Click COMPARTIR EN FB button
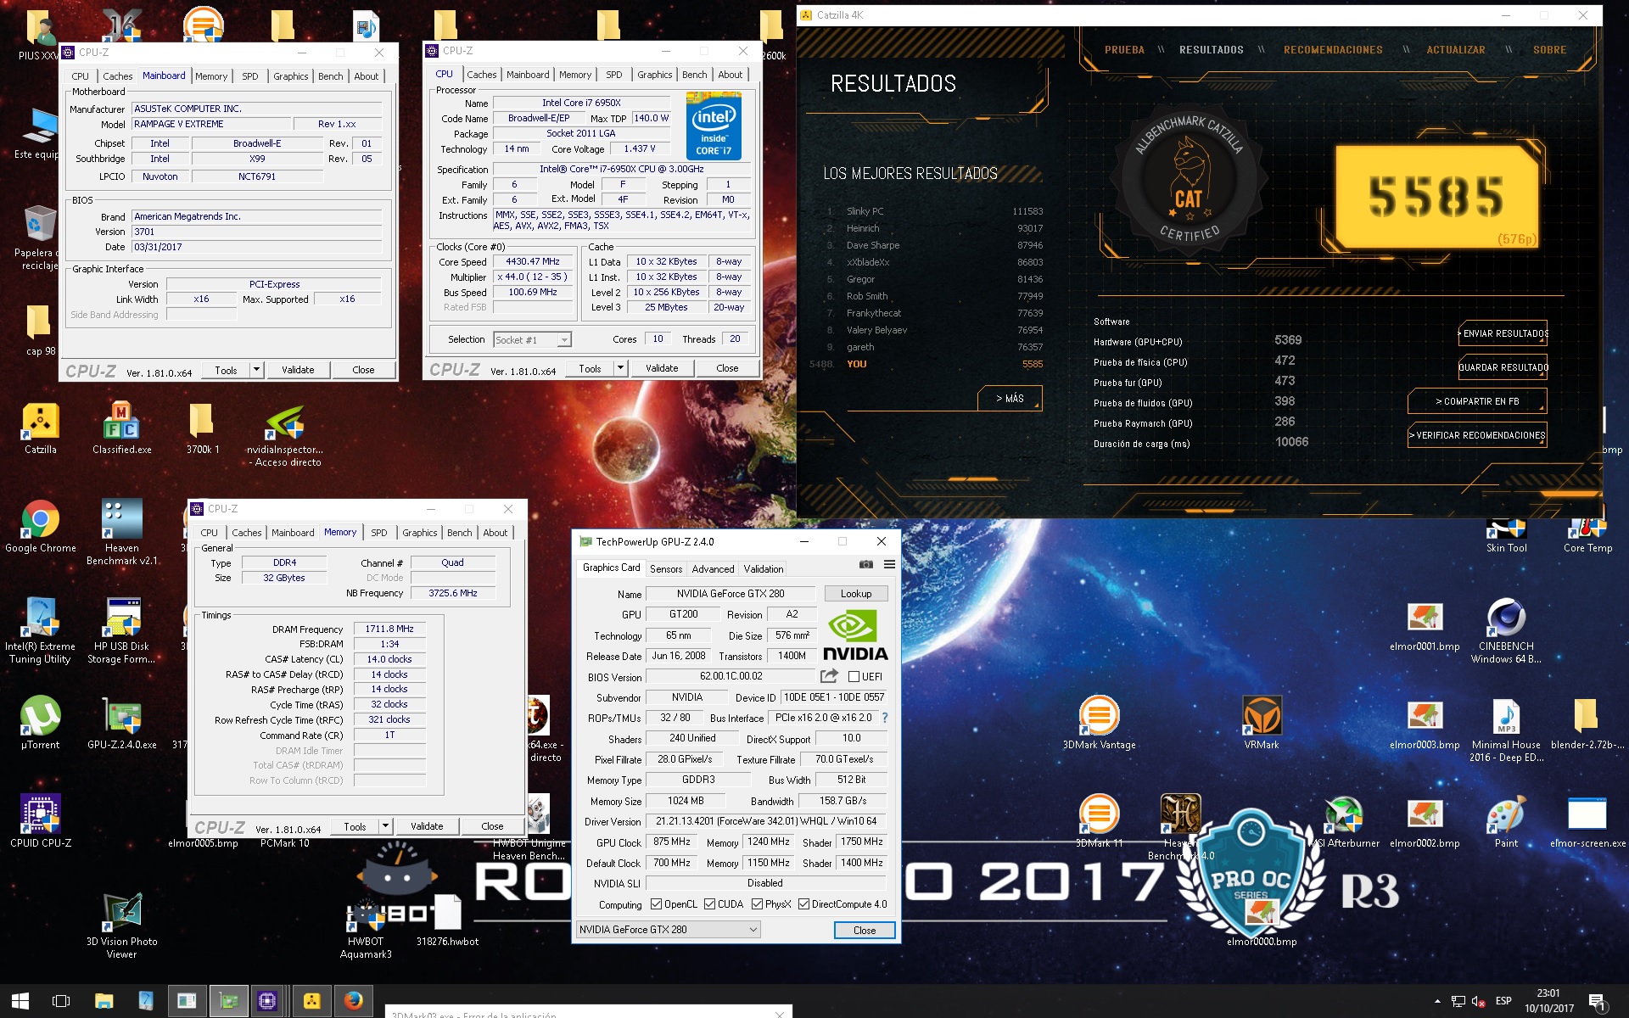The width and height of the screenshot is (1629, 1018). pos(1477,401)
